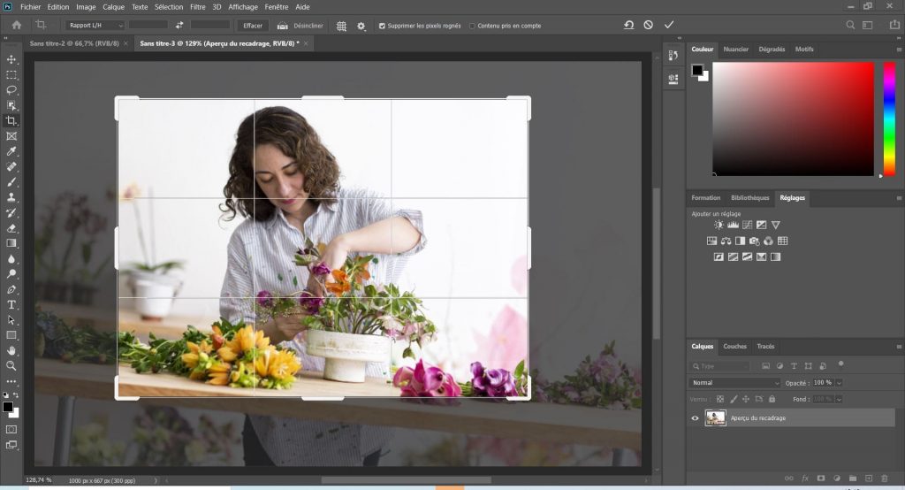
Task: Cancel the crop operation
Action: [649, 25]
